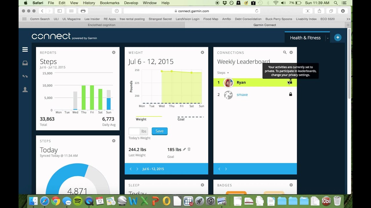Open the Bookmarks menu in the menu bar
Viewport: 371px width, 208px height.
tap(110, 3)
